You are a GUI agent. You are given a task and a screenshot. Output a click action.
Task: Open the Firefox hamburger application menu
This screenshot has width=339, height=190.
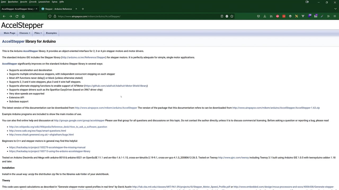tap(335, 16)
